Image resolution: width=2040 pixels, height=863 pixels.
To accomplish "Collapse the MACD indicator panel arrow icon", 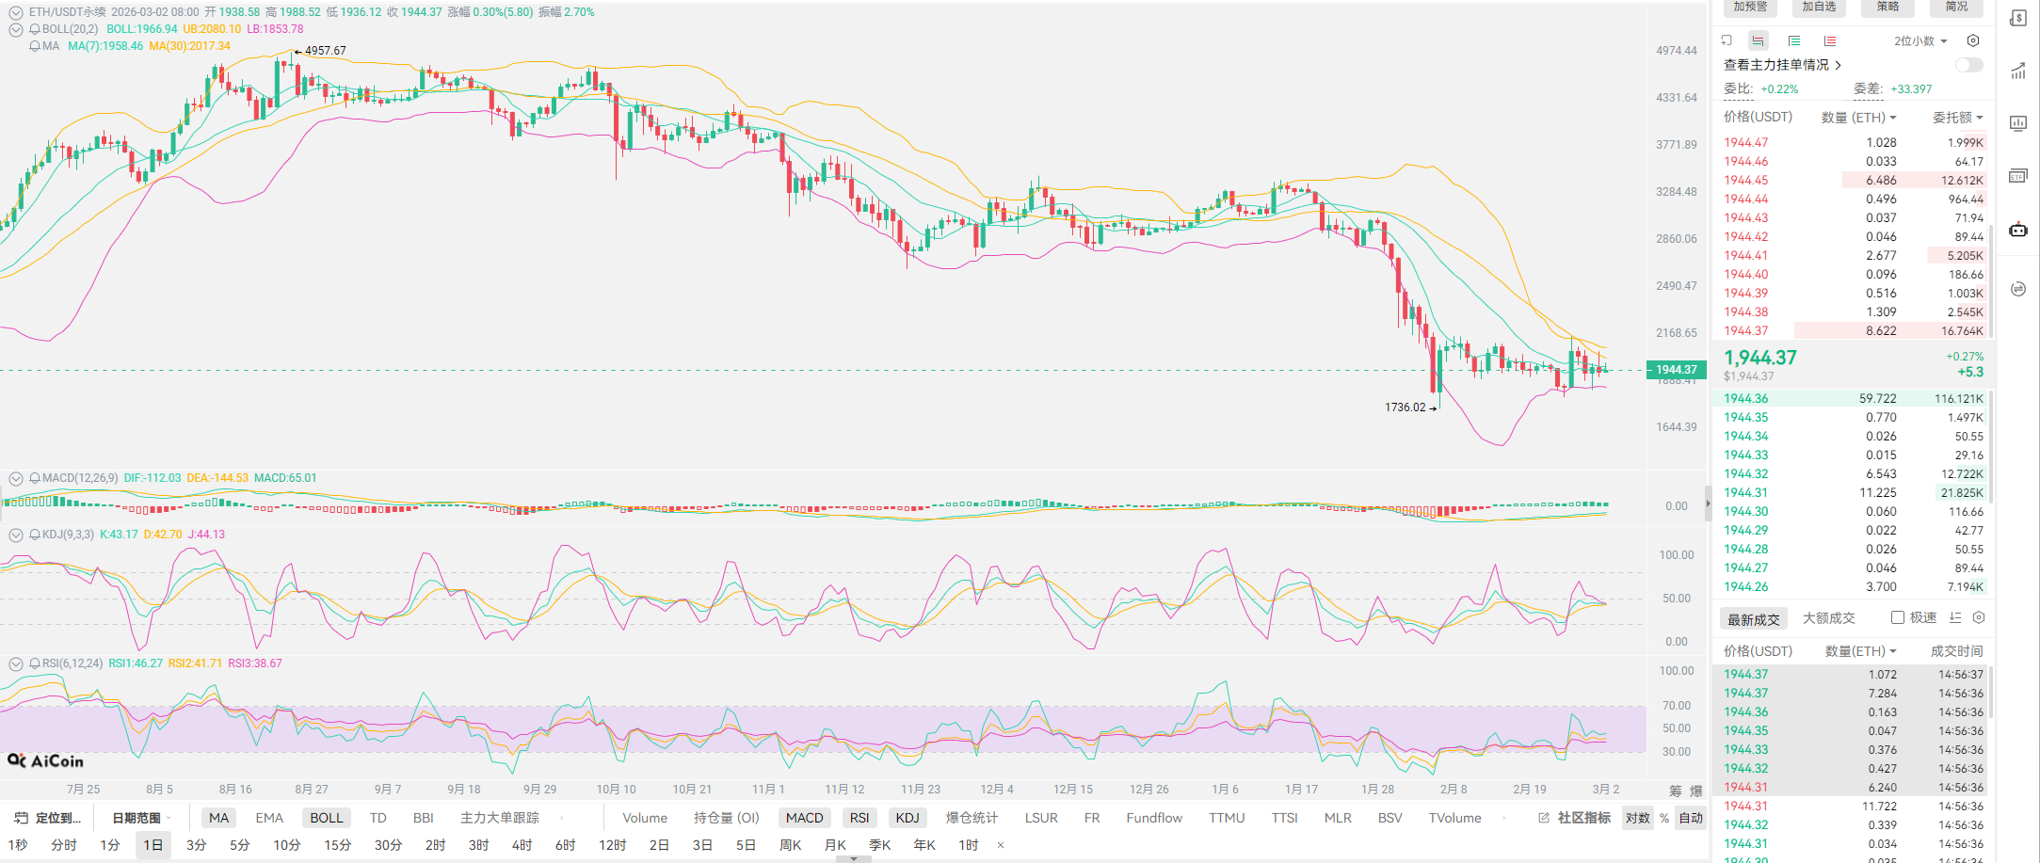I will pyautogui.click(x=16, y=478).
